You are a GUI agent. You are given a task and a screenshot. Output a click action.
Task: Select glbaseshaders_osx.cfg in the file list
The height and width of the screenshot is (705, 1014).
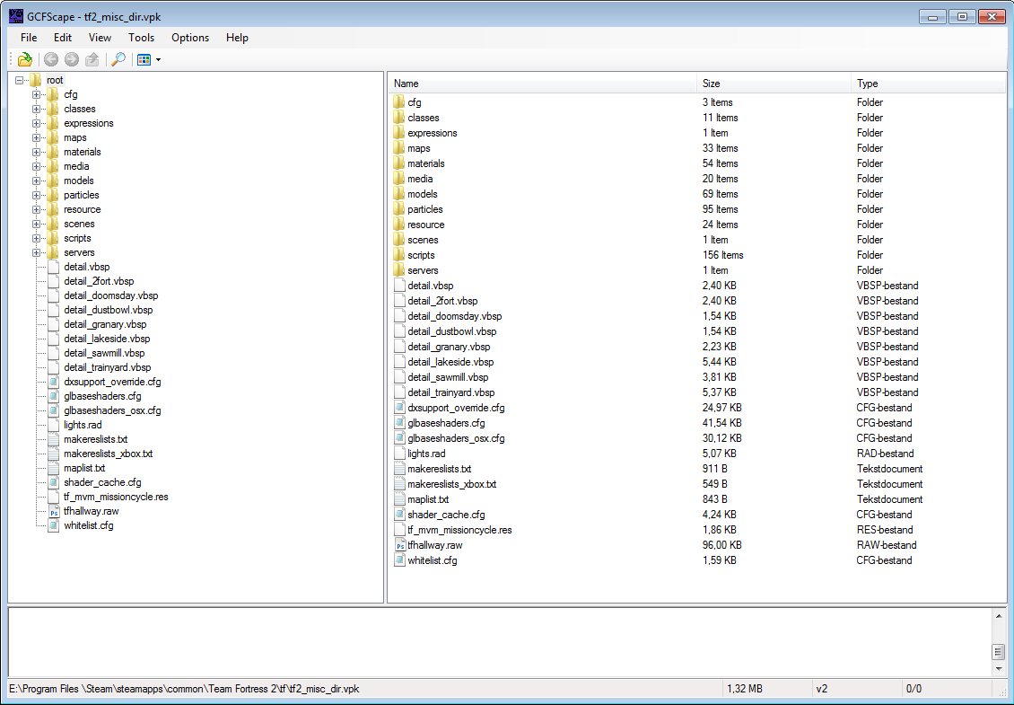(x=456, y=438)
